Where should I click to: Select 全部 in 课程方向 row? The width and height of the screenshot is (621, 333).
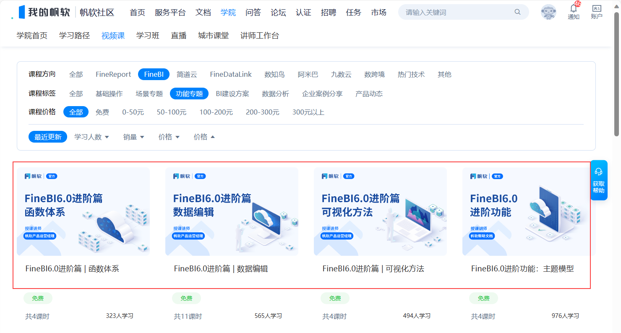(76, 75)
